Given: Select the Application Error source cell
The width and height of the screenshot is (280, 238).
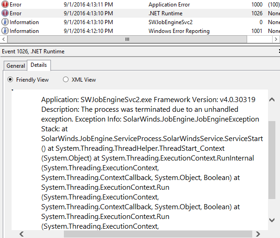Looking at the screenshot, I should [x=169, y=5].
